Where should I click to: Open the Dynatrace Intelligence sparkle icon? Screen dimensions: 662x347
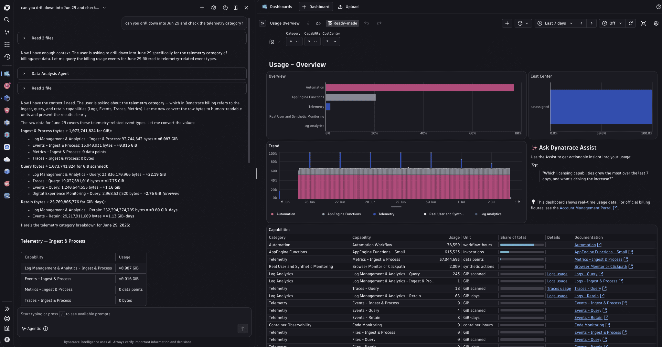7,32
